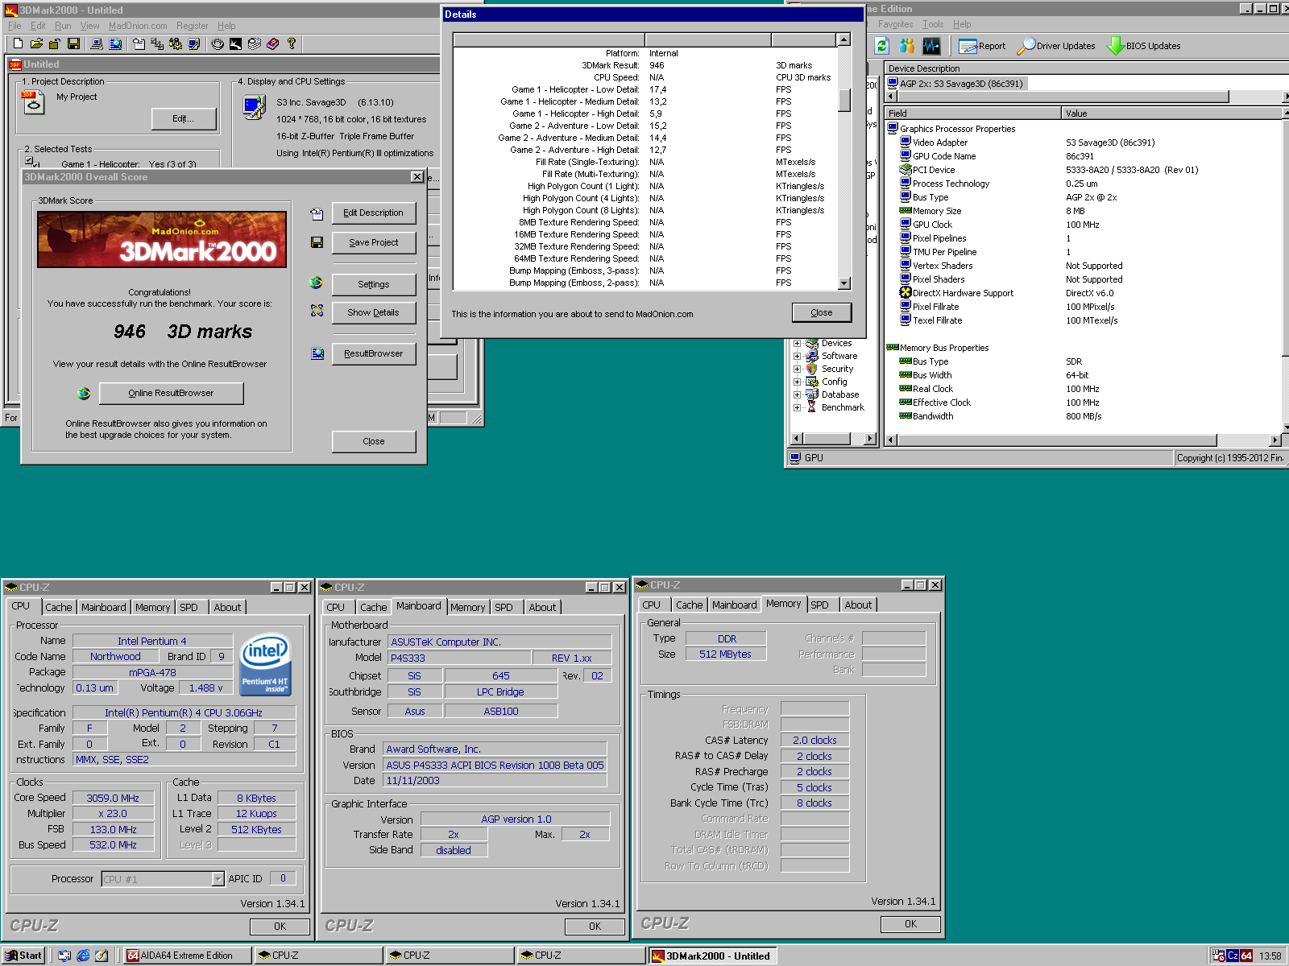Expand the Software tree node in AIDA64
Viewport: 1289px width, 966px height.
click(797, 356)
